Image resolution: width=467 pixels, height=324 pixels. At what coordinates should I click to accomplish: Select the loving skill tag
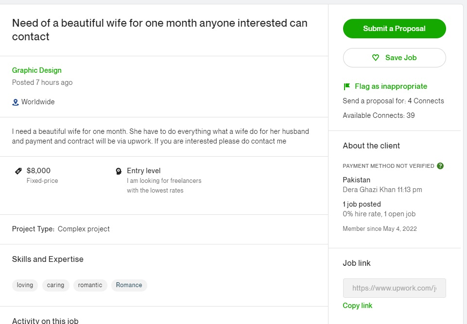coord(25,285)
